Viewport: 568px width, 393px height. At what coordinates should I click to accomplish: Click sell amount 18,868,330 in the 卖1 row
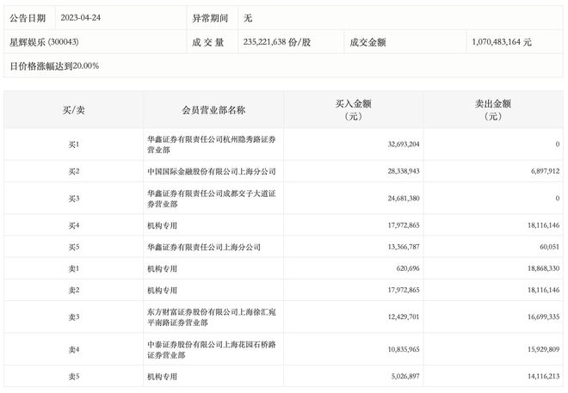point(535,268)
